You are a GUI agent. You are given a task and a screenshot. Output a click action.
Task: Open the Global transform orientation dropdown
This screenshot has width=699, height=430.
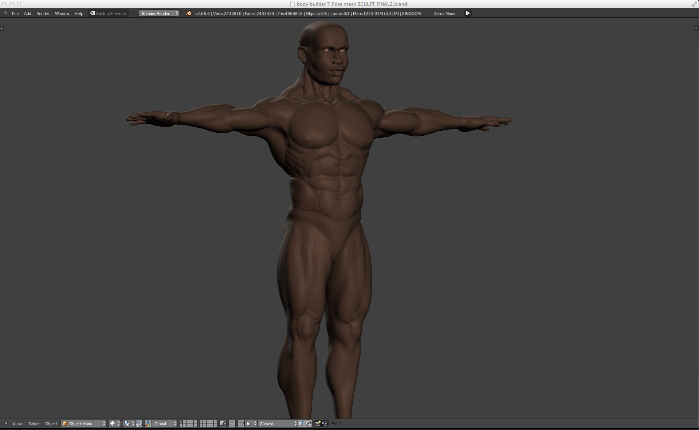click(165, 424)
